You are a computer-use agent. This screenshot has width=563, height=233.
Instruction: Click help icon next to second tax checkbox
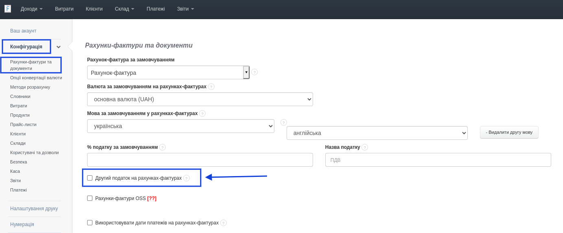click(186, 178)
